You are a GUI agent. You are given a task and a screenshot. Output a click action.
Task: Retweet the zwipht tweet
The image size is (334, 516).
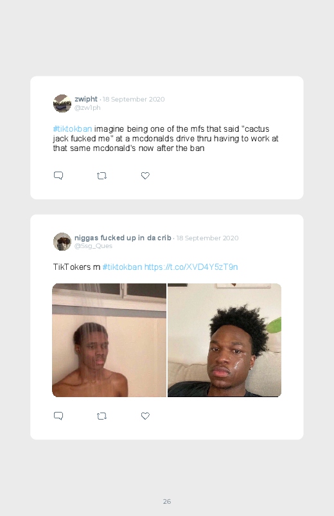tap(101, 175)
